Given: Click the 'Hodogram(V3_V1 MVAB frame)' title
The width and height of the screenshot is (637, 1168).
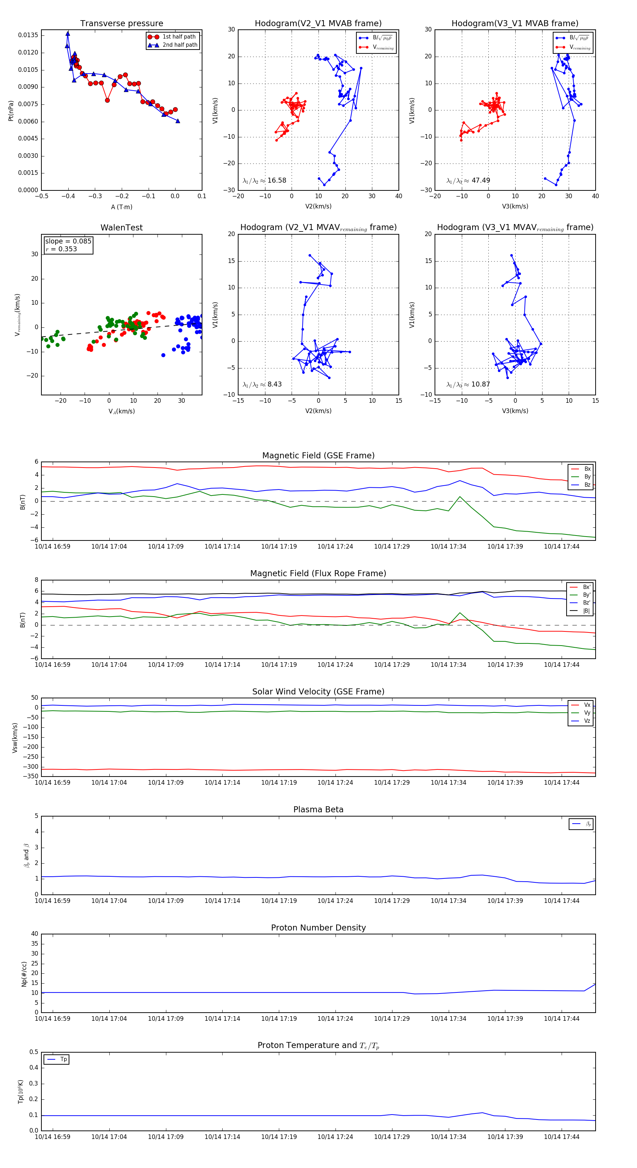Looking at the screenshot, I should point(515,23).
